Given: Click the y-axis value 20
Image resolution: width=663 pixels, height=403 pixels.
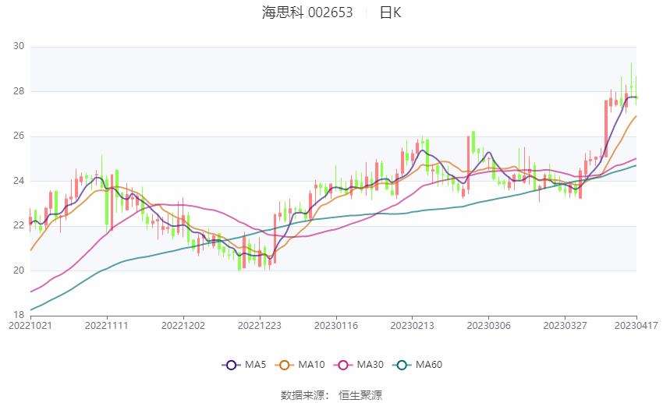Looking at the screenshot, I should (x=19, y=270).
